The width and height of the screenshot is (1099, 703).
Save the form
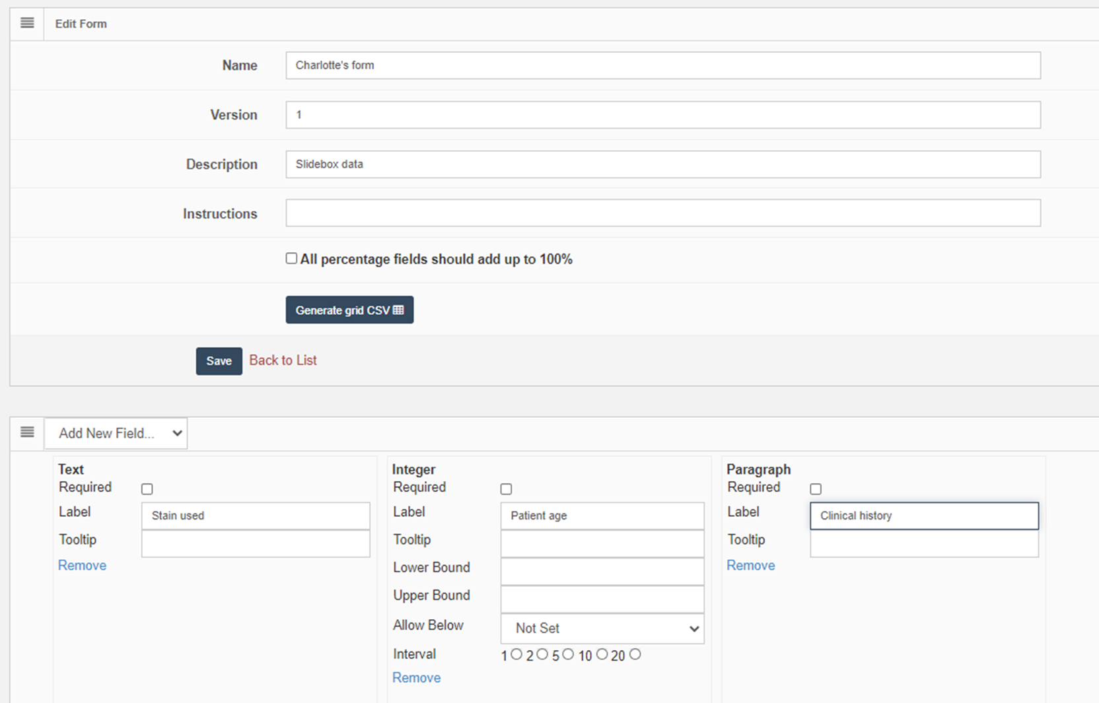[x=219, y=361]
